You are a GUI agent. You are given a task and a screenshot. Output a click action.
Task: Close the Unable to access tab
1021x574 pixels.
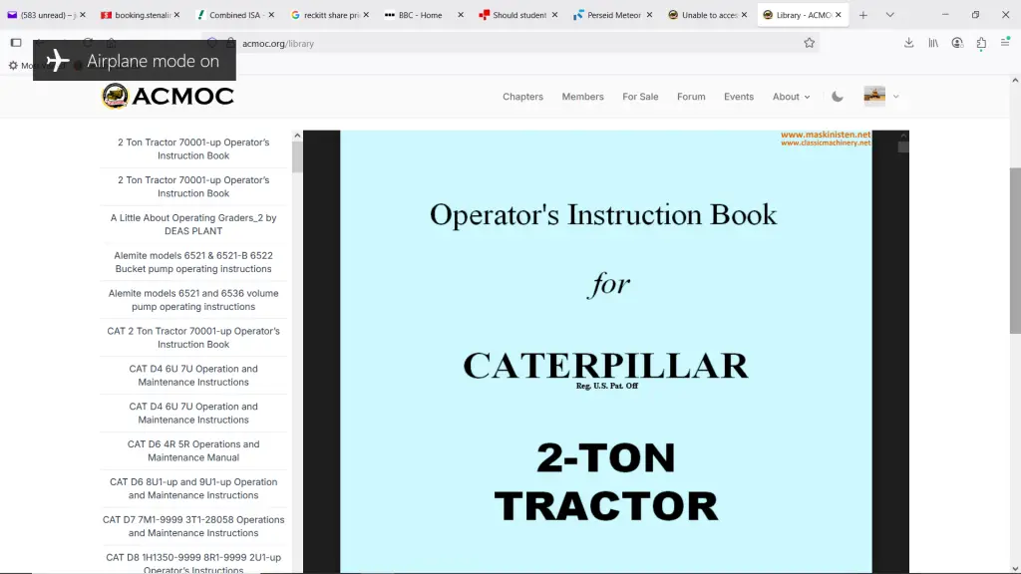(x=744, y=15)
